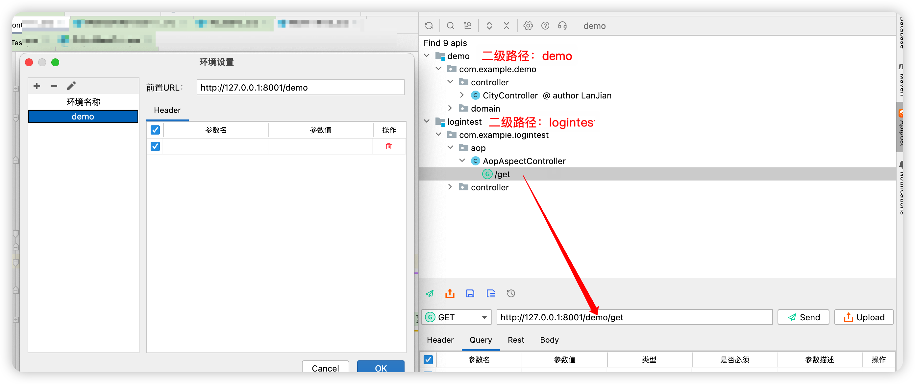Image resolution: width=915 pixels, height=384 pixels.
Task: Click the search magnifier icon
Action: pyautogui.click(x=450, y=26)
